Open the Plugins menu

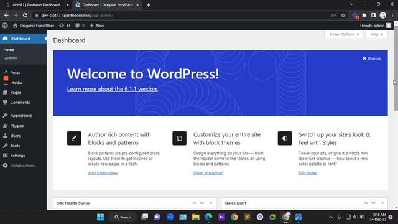(17, 126)
